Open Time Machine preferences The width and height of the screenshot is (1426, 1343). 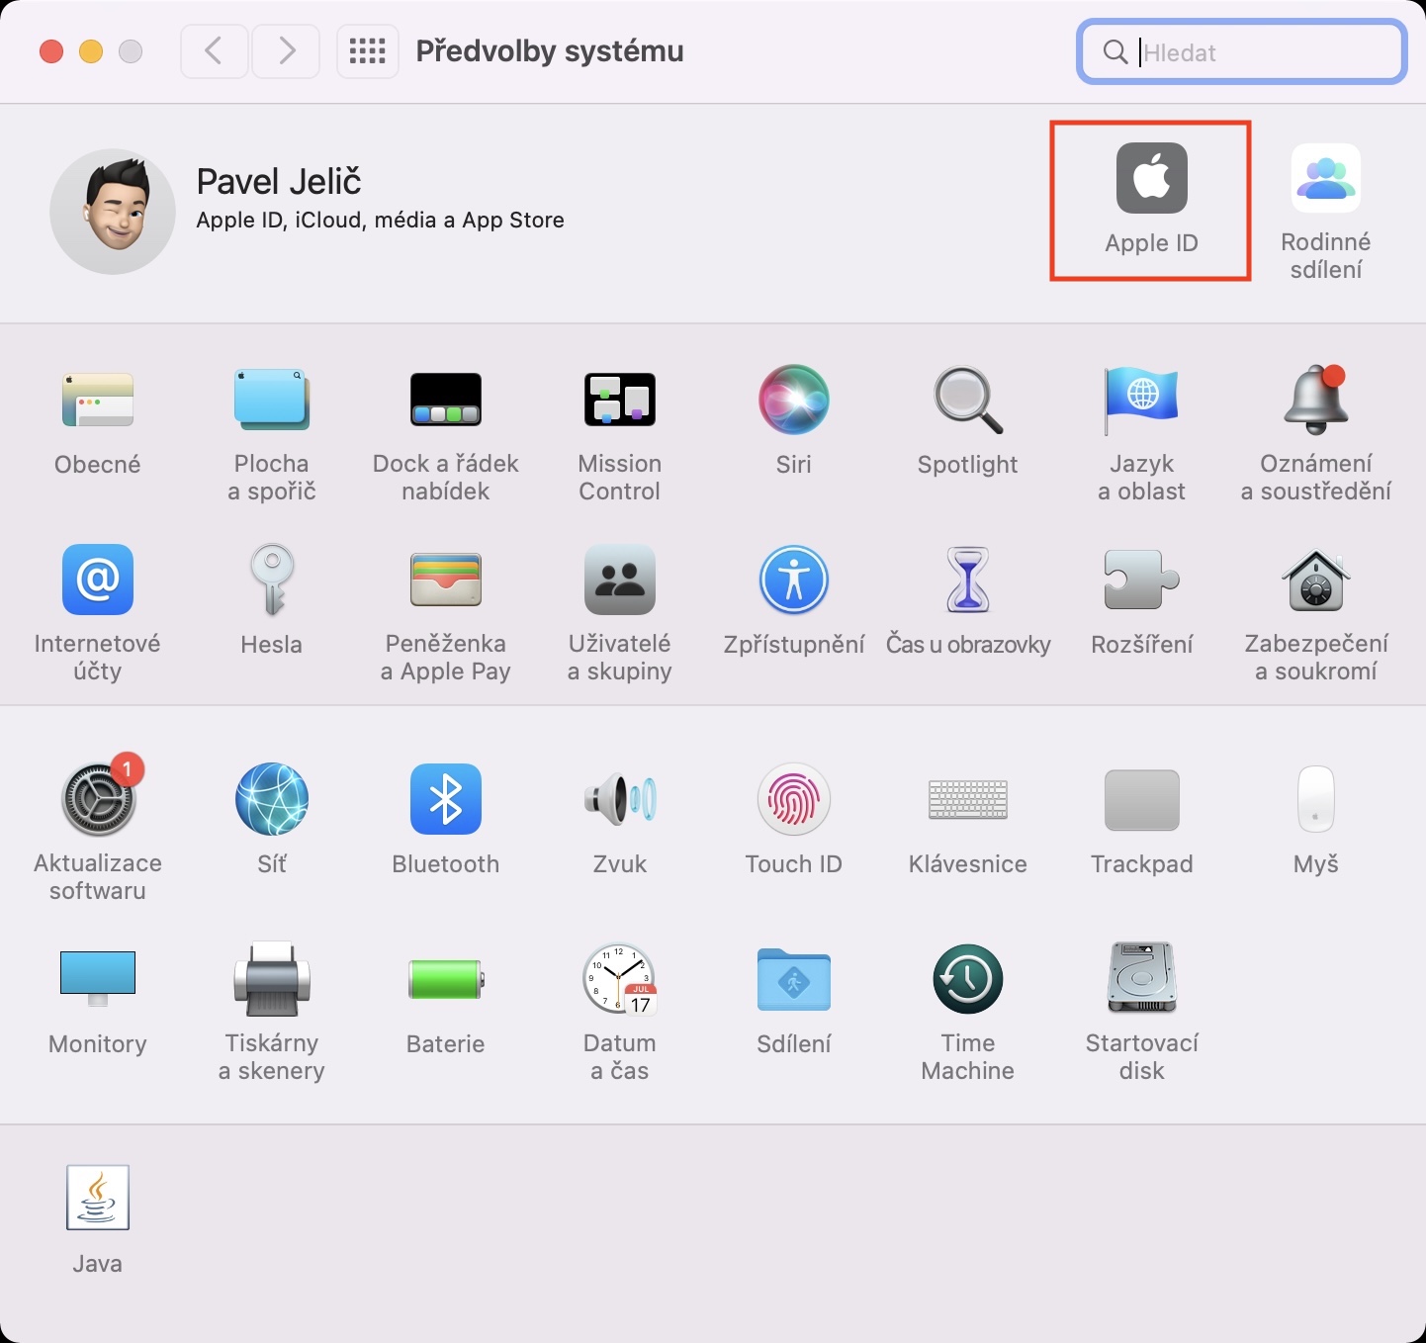point(968,1014)
